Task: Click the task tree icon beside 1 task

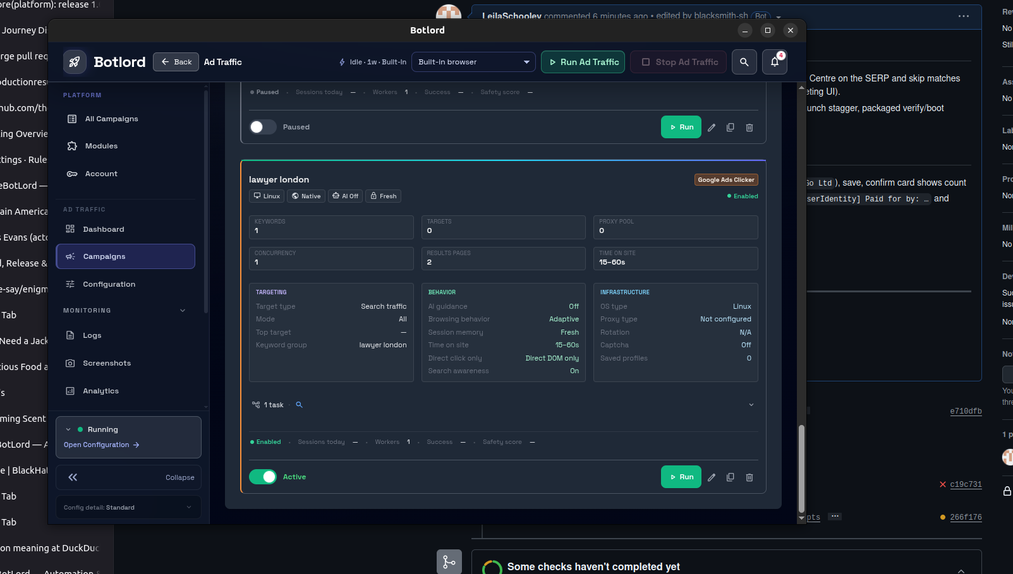Action: click(256, 405)
